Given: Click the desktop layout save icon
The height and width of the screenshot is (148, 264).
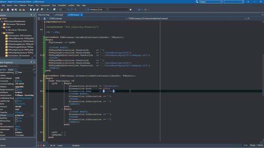Looking at the screenshot, I should (197, 2).
